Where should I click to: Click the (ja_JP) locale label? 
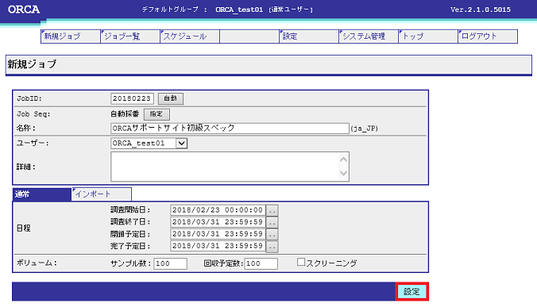pos(365,129)
